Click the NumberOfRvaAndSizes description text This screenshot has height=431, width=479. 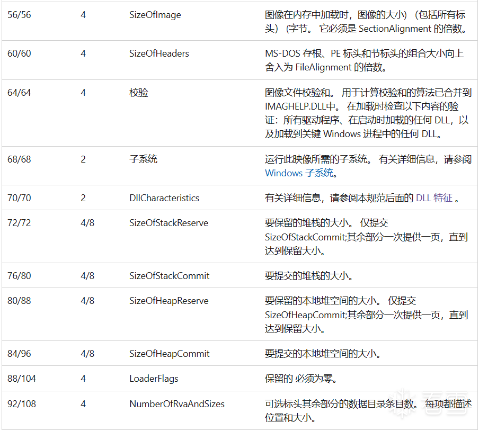pos(368,410)
